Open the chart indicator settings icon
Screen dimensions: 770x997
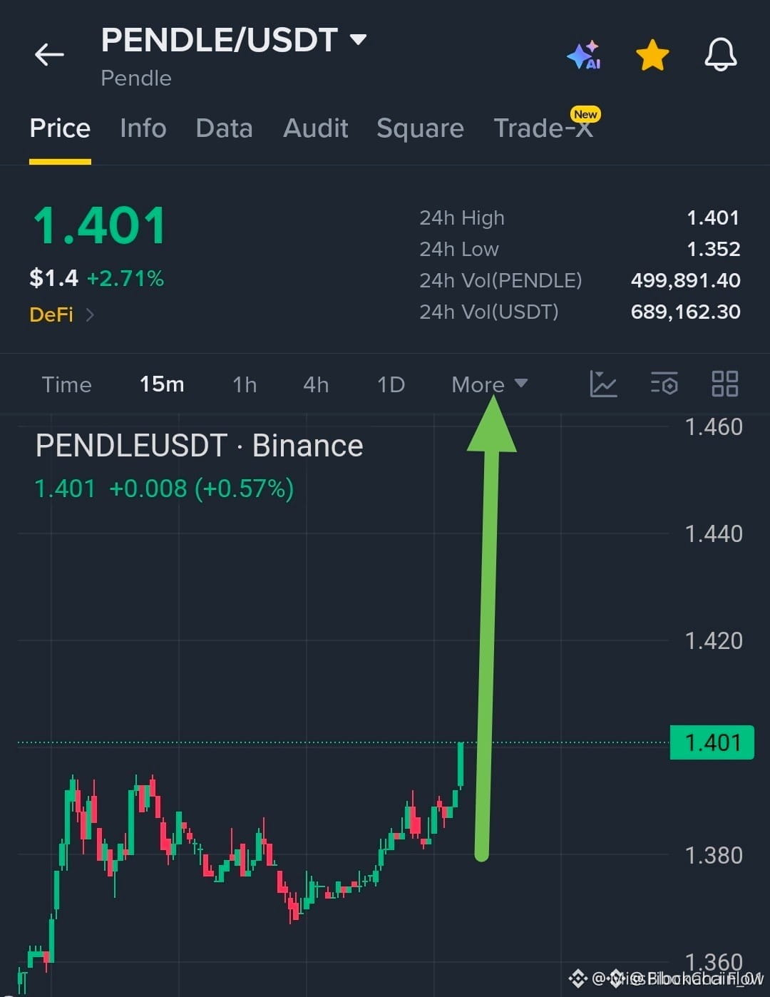(x=664, y=384)
